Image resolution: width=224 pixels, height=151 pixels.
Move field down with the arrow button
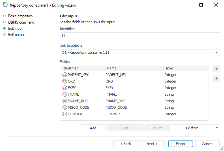[216, 79]
